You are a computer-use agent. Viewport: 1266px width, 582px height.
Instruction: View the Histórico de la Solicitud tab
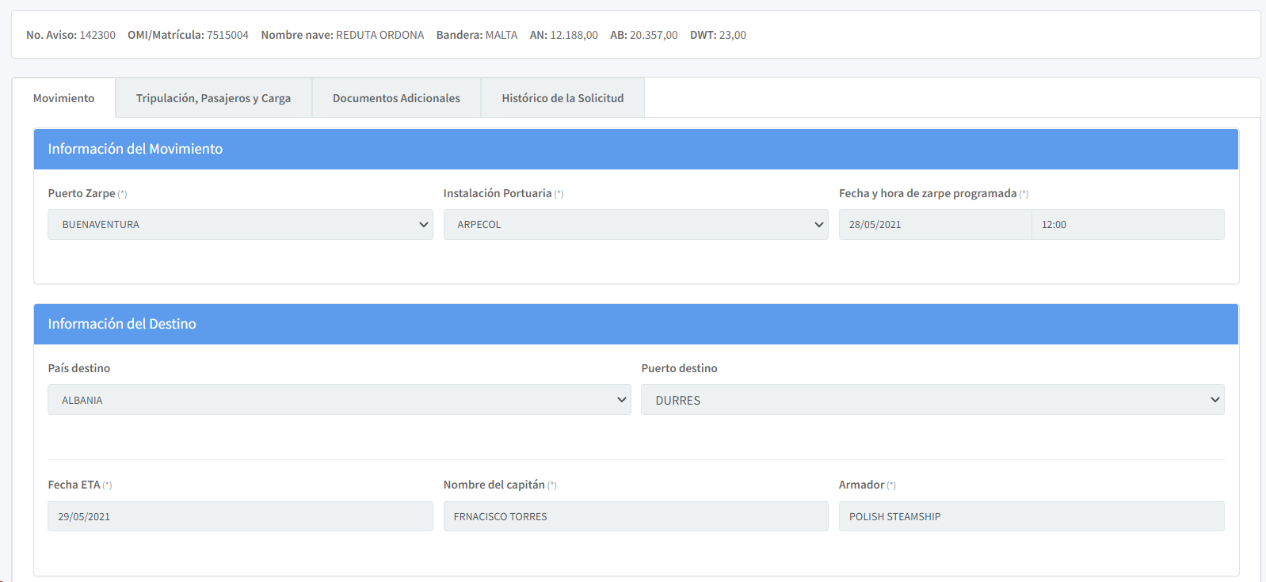pos(562,98)
